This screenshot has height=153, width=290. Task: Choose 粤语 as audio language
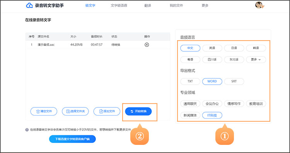click(190, 59)
